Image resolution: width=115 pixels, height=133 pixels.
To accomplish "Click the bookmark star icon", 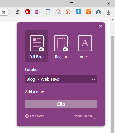I will [x=4, y=12].
